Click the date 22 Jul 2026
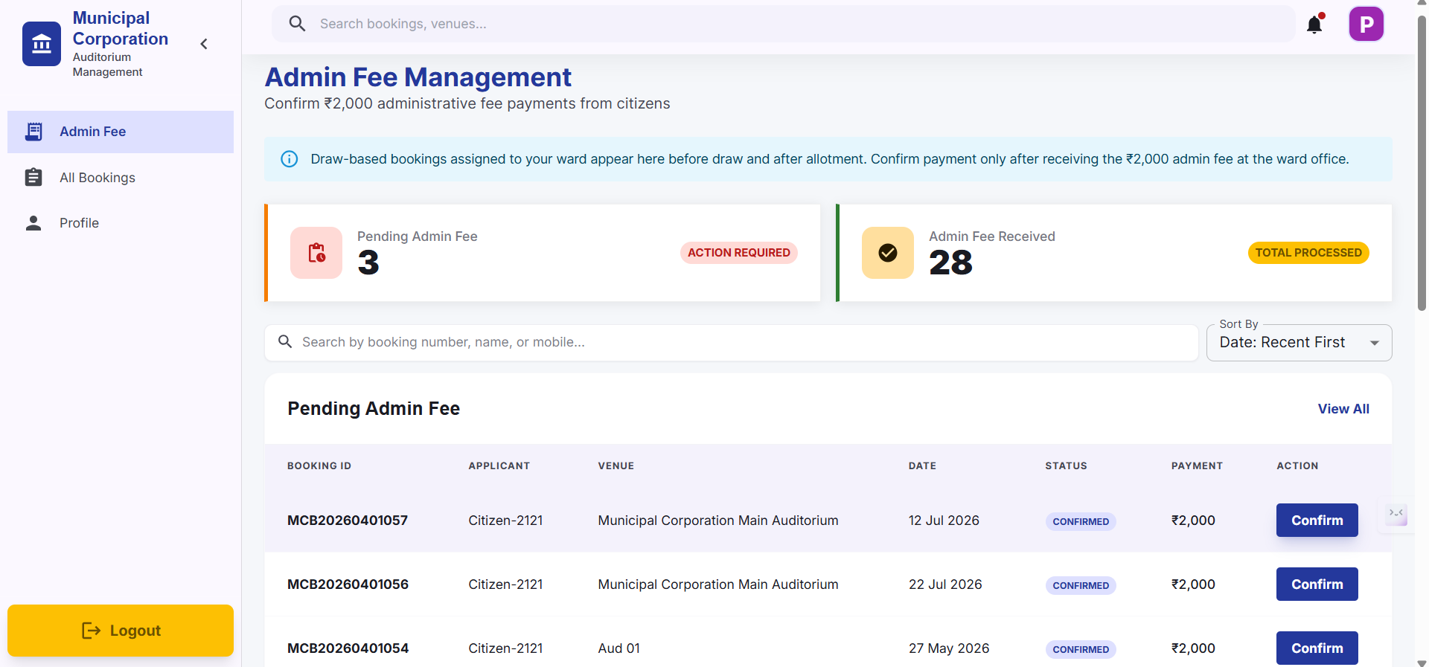The width and height of the screenshot is (1429, 667). click(945, 584)
